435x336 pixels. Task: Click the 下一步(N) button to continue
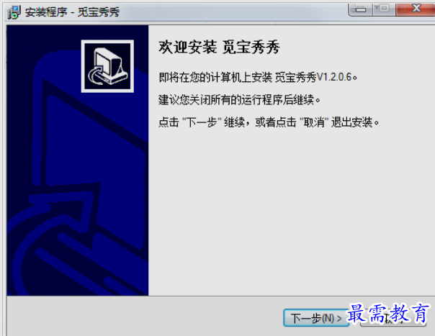pos(316,318)
